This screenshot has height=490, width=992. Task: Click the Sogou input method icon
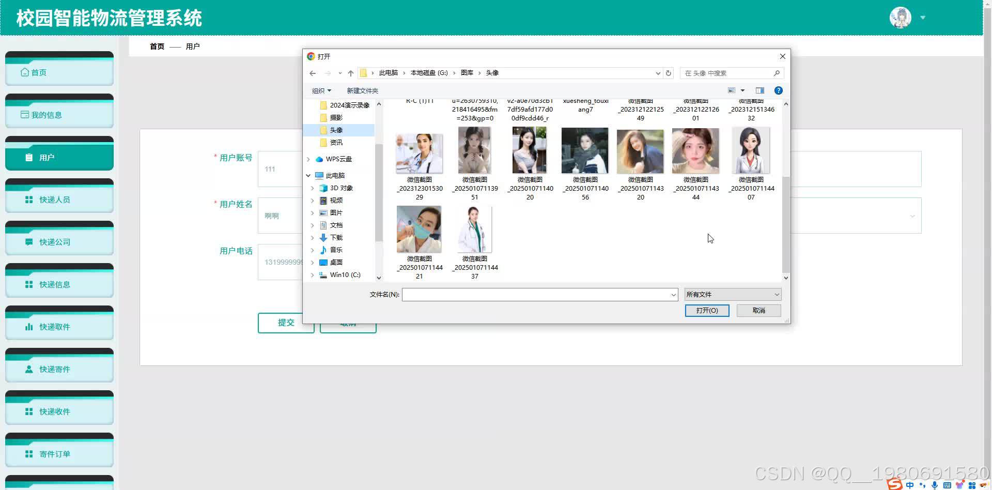(x=895, y=485)
